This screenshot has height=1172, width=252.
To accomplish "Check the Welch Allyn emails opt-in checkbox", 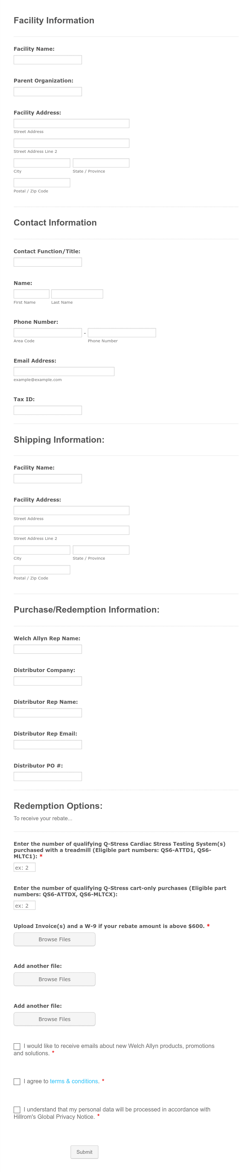I will tap(17, 1046).
